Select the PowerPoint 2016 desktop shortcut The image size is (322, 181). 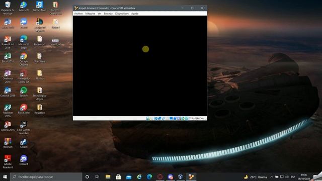(8, 42)
